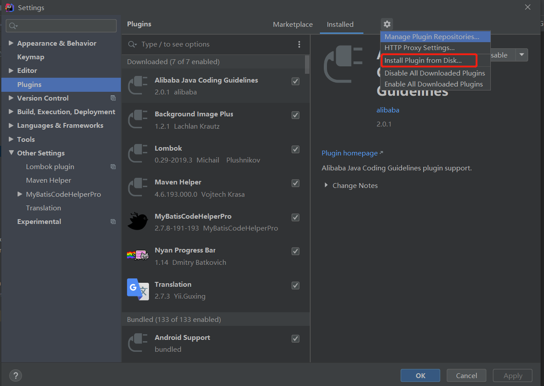Click the IntelliJ IDEA logo in title bar
Screen dimensions: 544x386
[9, 7]
